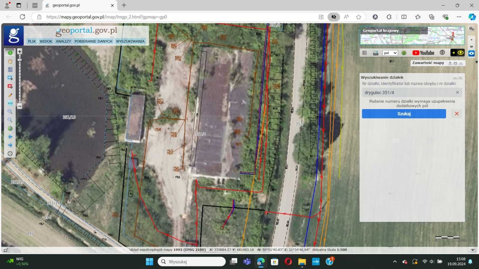Image resolution: width=479 pixels, height=269 pixels.
Task: Toggle tracking prevention icon in address bar
Action: (333, 17)
